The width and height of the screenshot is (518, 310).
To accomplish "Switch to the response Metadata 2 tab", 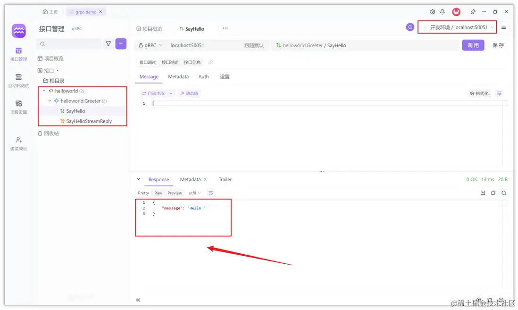I will (193, 179).
